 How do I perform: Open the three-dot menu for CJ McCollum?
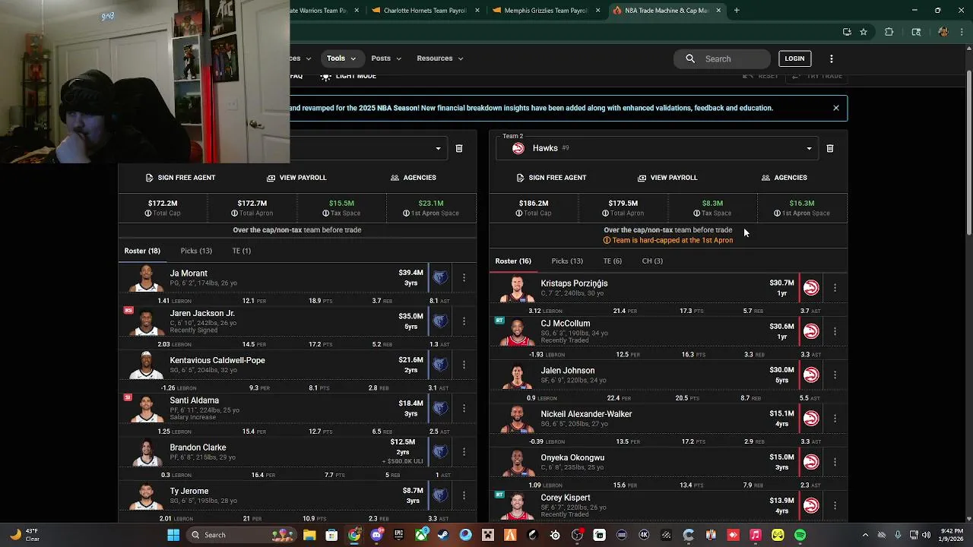(x=835, y=331)
